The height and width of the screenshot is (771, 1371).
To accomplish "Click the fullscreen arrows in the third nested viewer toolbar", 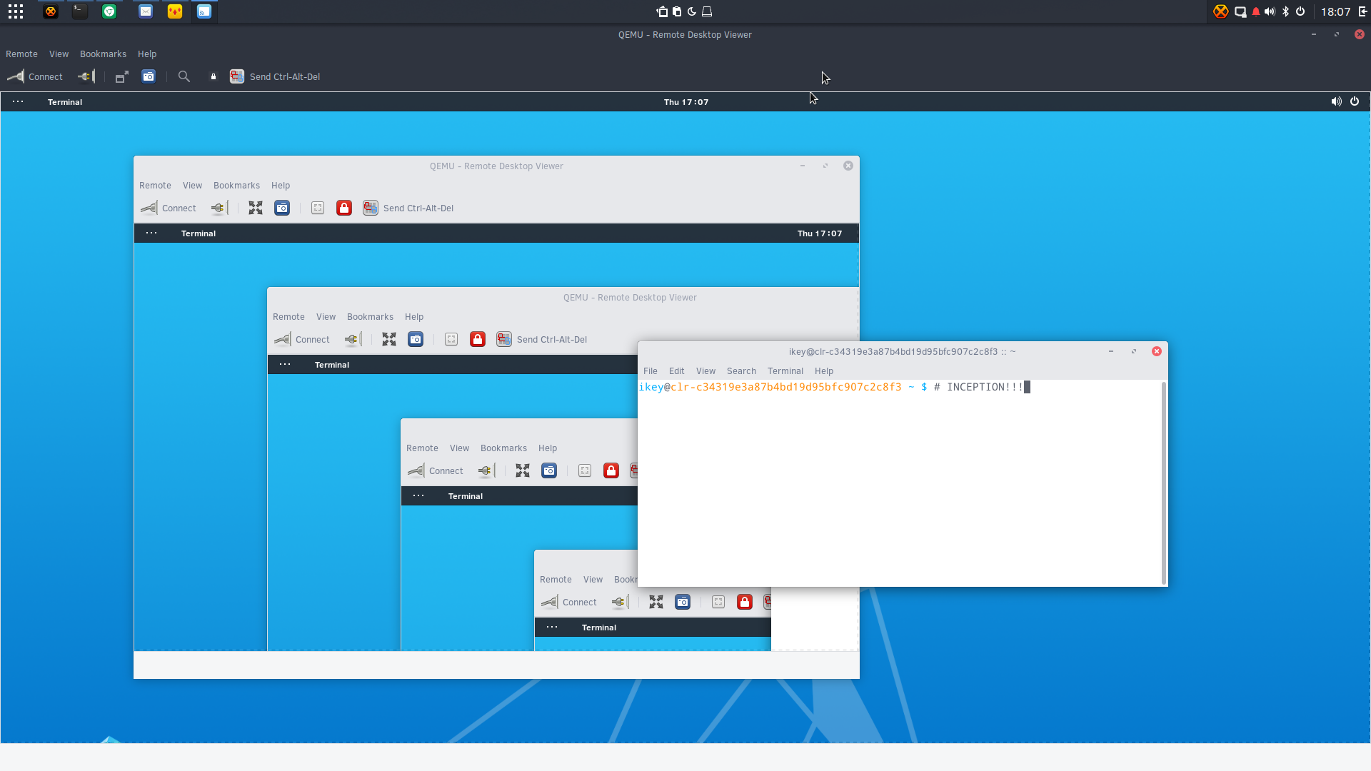I will (x=523, y=470).
